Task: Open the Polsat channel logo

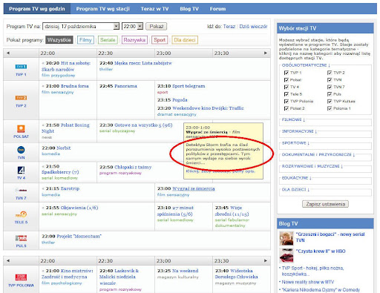Action: [x=21, y=129]
